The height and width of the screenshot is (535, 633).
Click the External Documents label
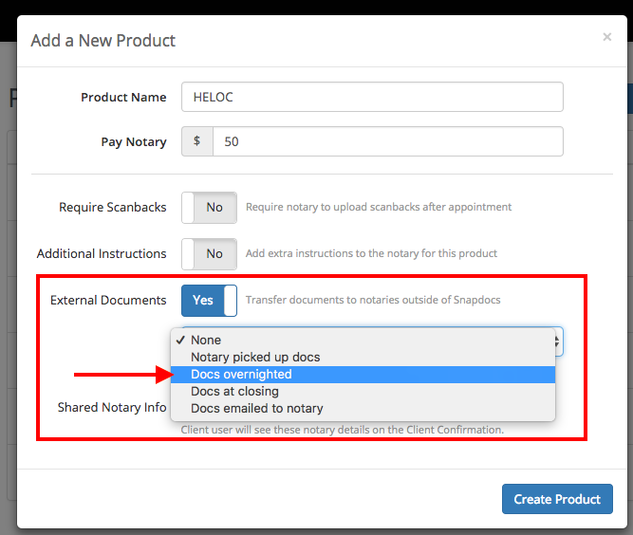pos(108,300)
